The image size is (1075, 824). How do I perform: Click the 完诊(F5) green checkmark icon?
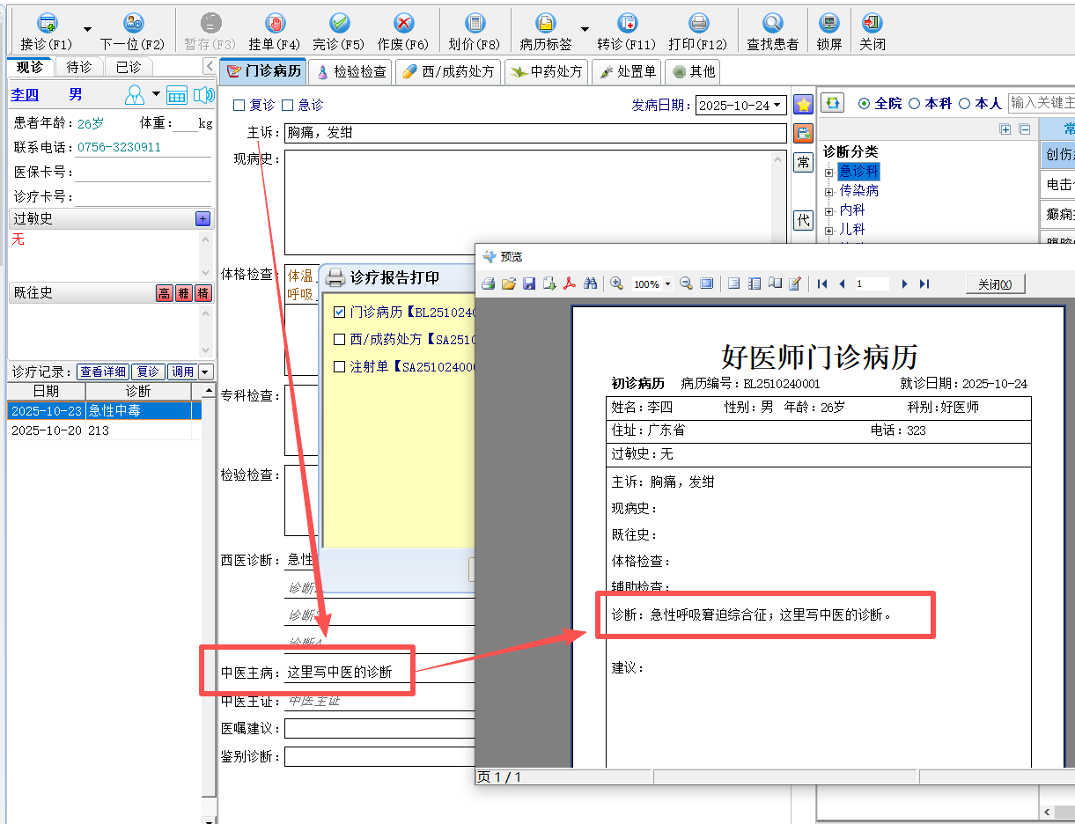pos(339,24)
